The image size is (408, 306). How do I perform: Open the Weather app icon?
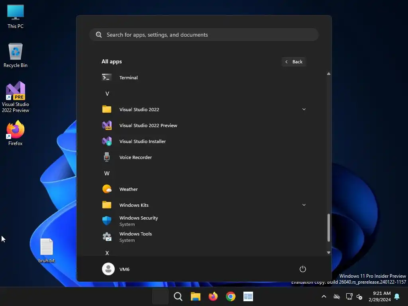(x=107, y=189)
